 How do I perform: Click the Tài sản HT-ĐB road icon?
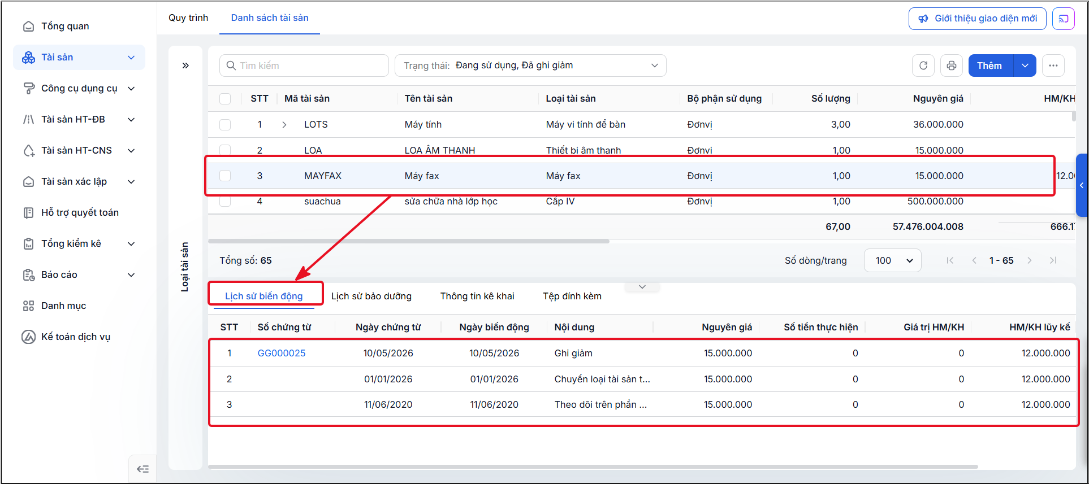[28, 119]
